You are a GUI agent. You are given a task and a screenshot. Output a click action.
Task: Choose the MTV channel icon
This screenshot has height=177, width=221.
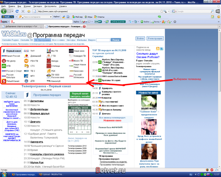pos(26,76)
